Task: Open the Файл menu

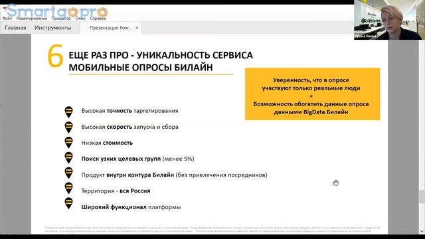Action: pyautogui.click(x=7, y=18)
